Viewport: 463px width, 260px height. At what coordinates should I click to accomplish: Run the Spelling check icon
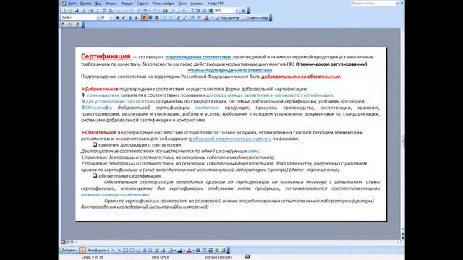104,10
